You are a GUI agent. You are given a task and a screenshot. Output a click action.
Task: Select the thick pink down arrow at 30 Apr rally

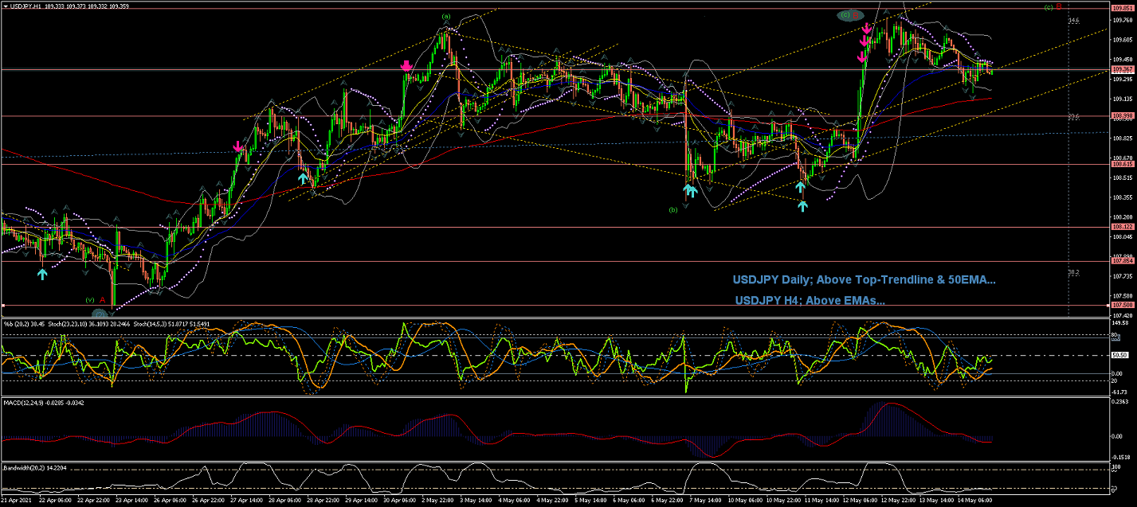(406, 66)
